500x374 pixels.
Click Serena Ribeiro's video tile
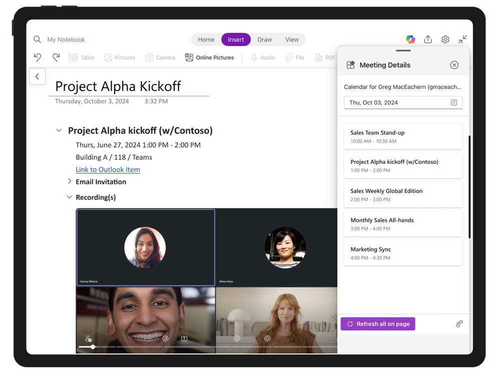point(146,247)
